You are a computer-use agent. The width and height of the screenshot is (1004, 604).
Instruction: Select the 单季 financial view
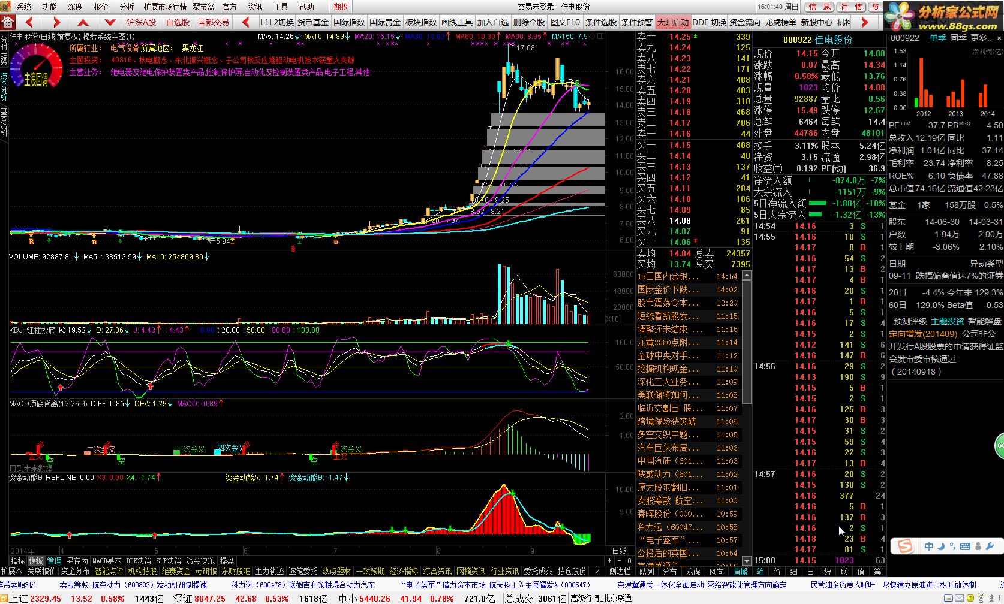[938, 38]
